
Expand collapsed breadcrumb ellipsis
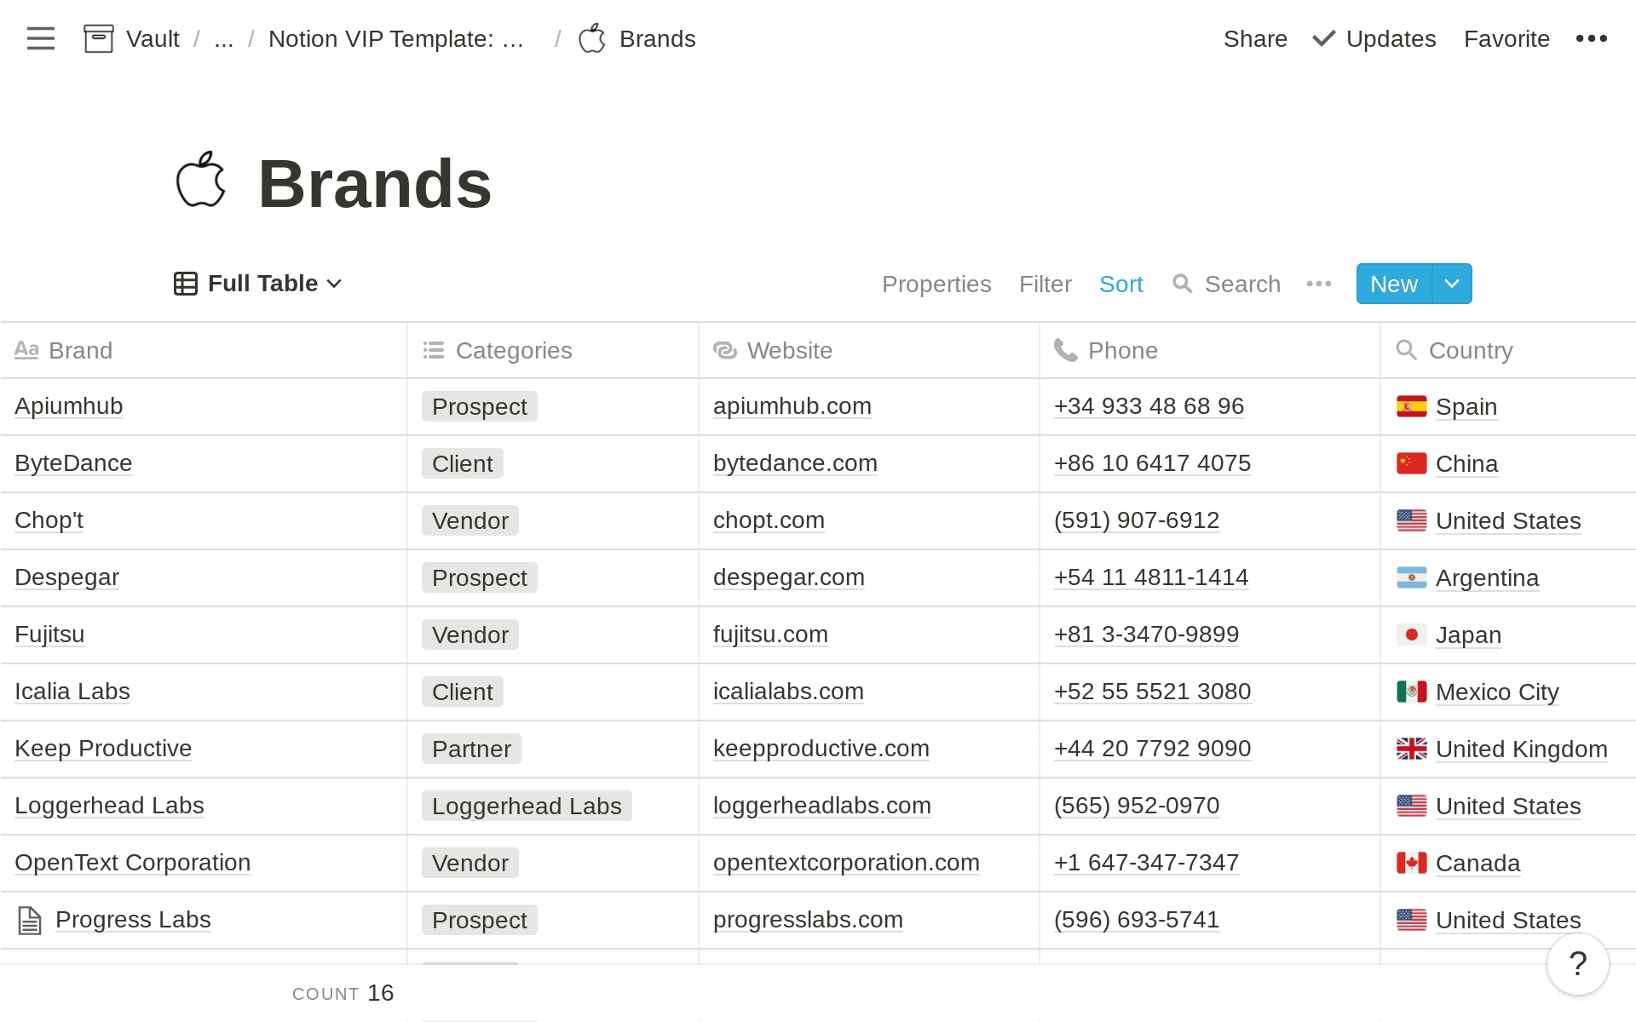pyautogui.click(x=223, y=39)
